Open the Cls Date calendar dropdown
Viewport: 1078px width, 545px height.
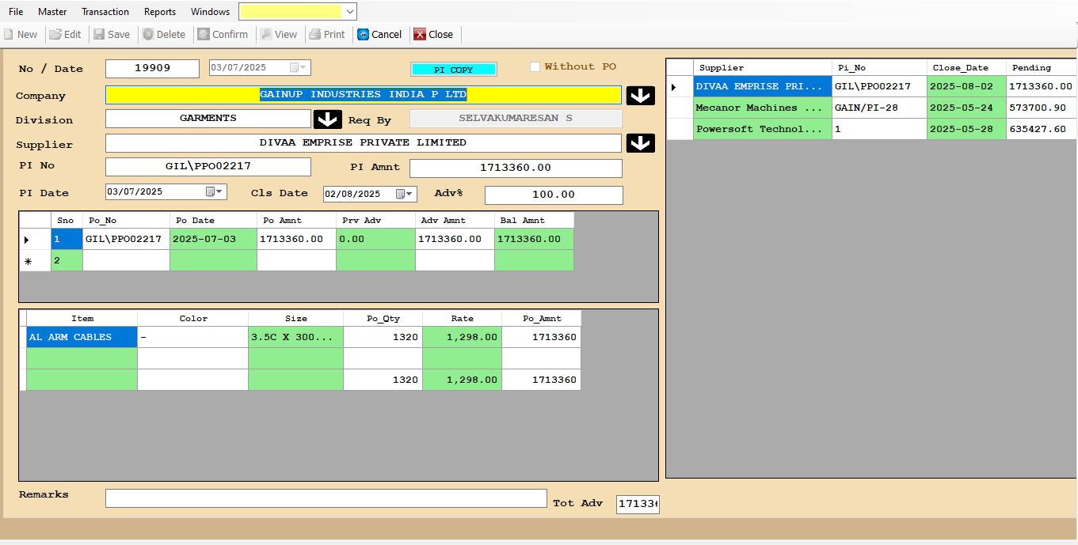[405, 194]
